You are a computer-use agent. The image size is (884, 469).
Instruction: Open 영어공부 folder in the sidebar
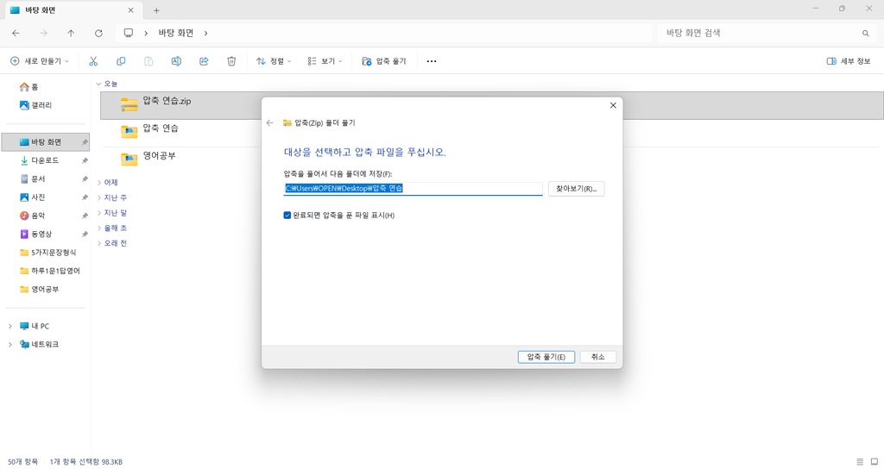[39, 290]
